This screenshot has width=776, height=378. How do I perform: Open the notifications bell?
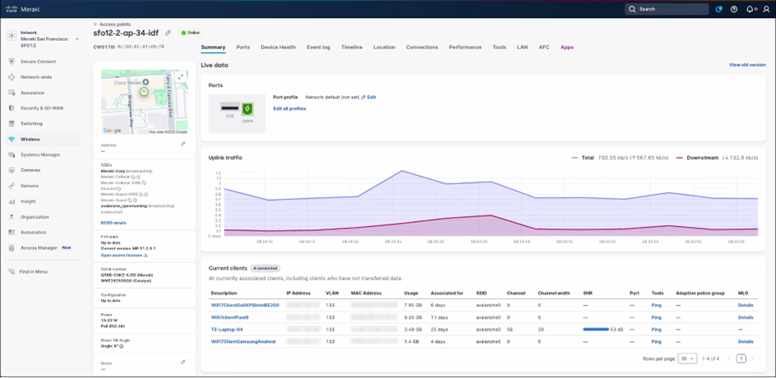click(750, 9)
